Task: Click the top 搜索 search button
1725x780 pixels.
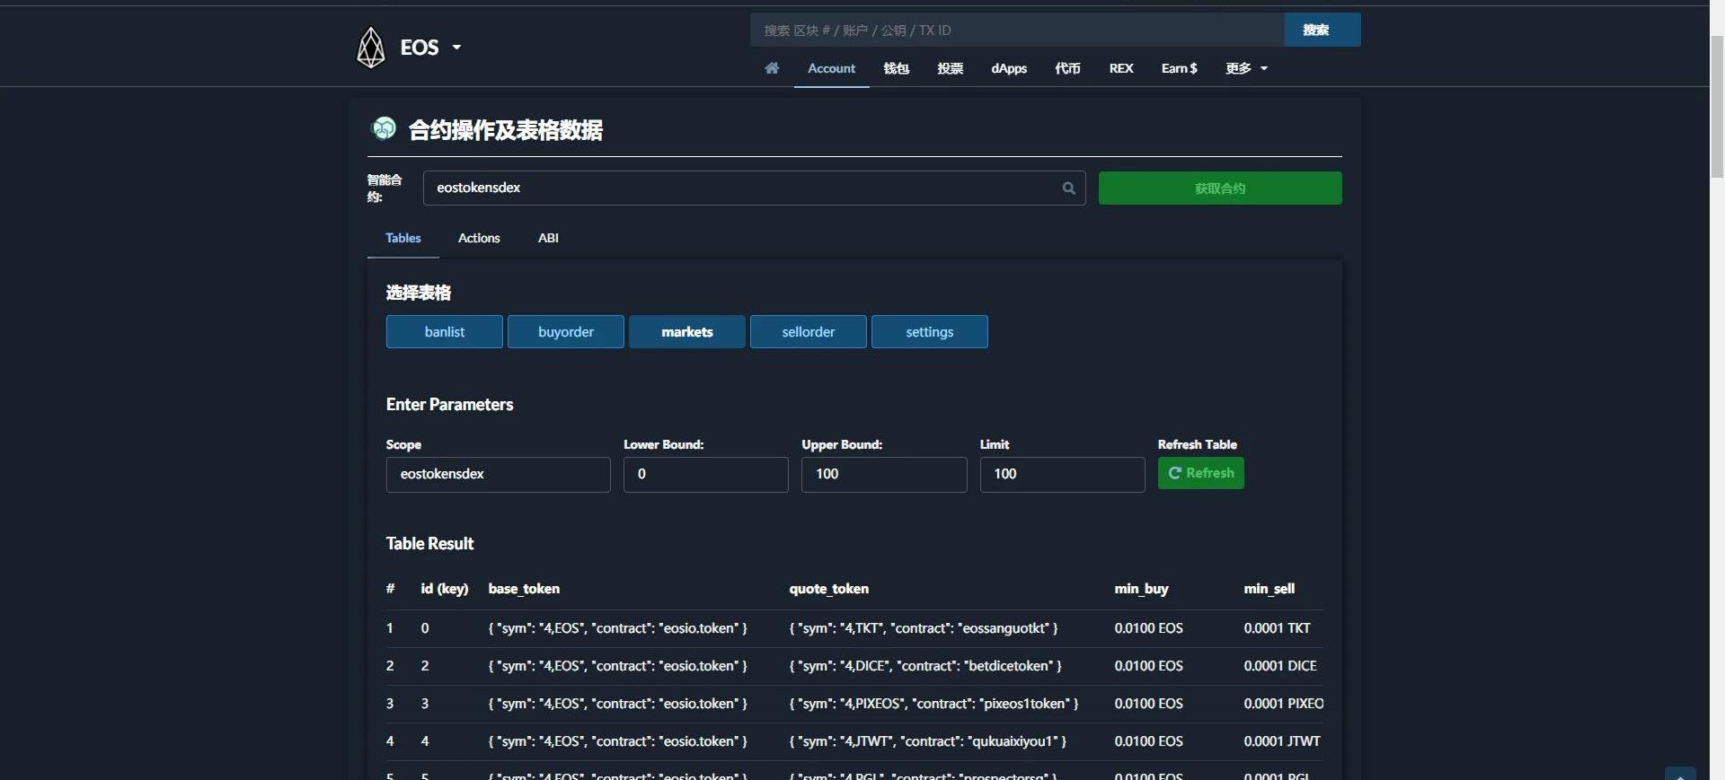Action: tap(1322, 31)
